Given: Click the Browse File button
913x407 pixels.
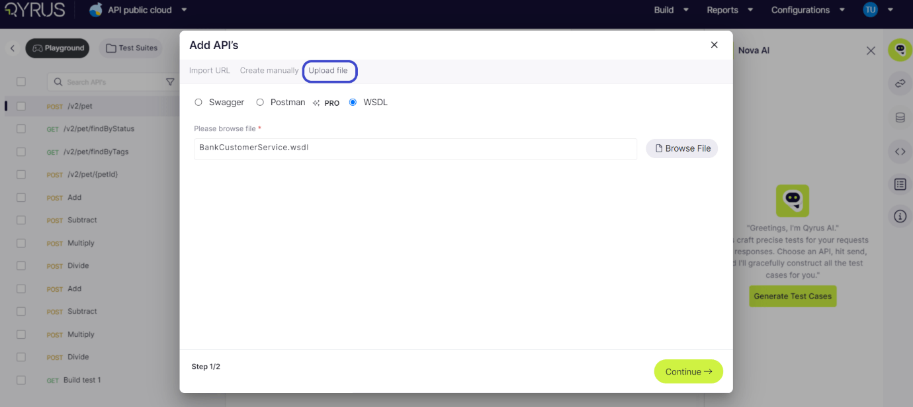Looking at the screenshot, I should (682, 149).
